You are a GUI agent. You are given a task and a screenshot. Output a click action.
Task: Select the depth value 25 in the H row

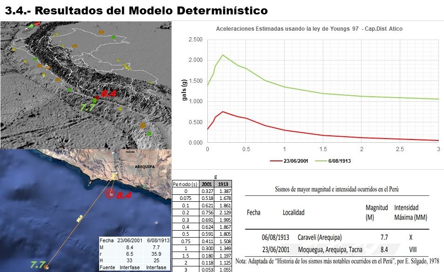[156, 260]
